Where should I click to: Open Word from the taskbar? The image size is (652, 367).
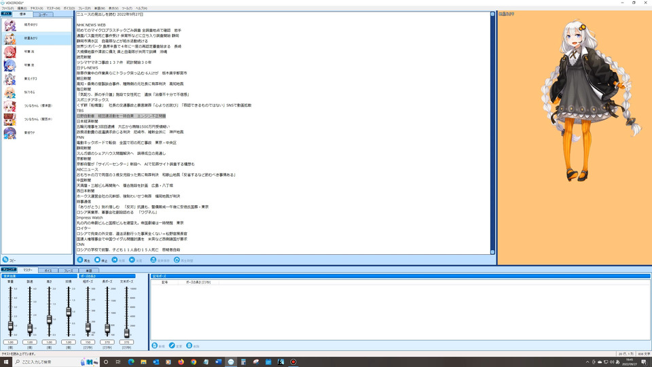point(218,362)
